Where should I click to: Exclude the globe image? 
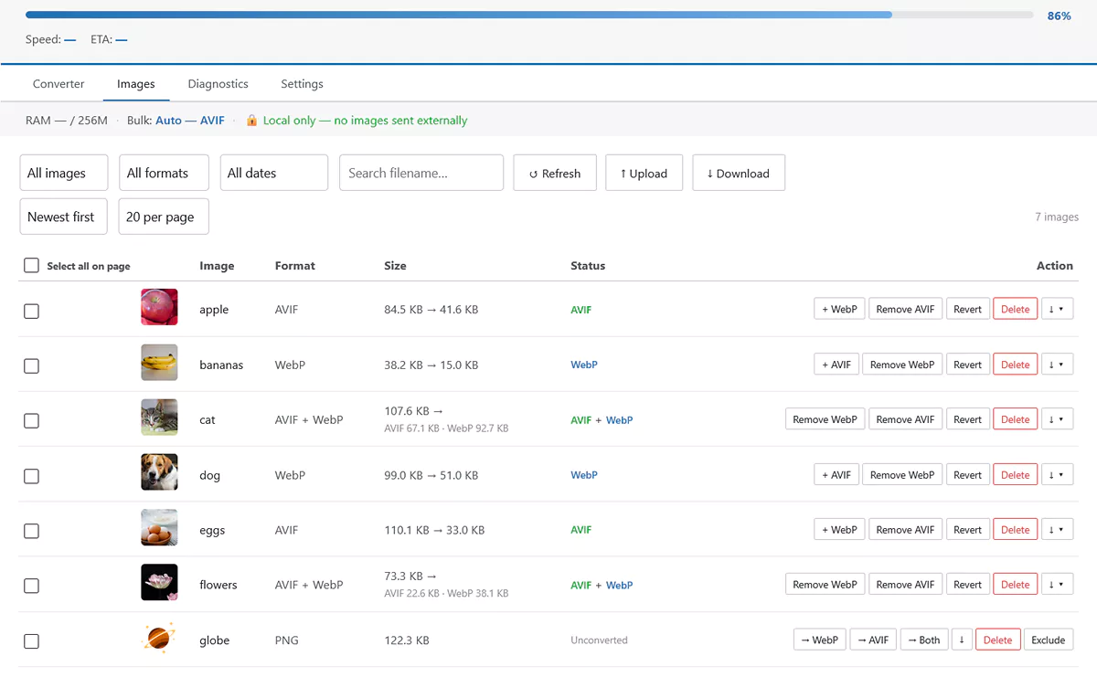click(1049, 640)
